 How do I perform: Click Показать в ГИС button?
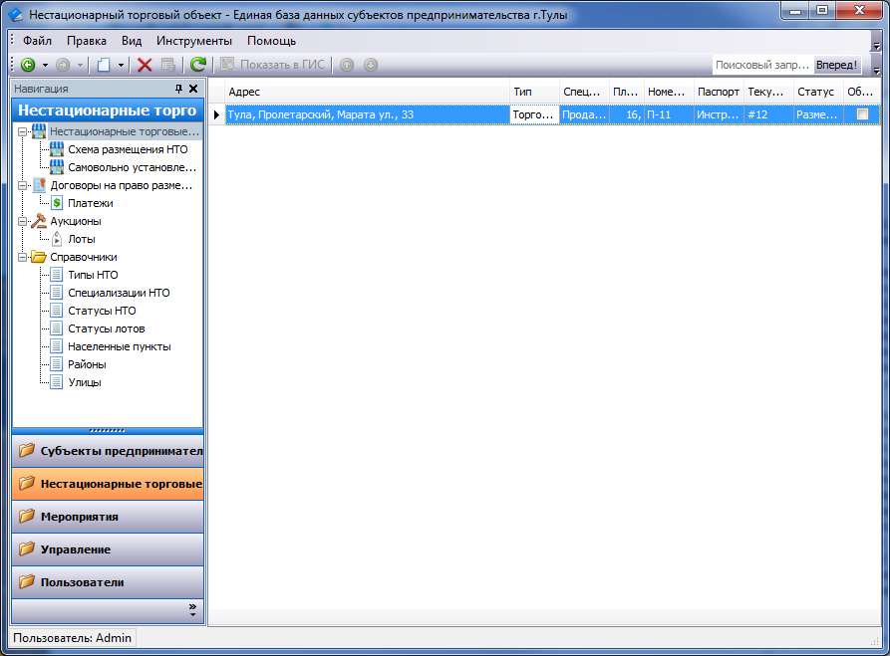click(272, 65)
